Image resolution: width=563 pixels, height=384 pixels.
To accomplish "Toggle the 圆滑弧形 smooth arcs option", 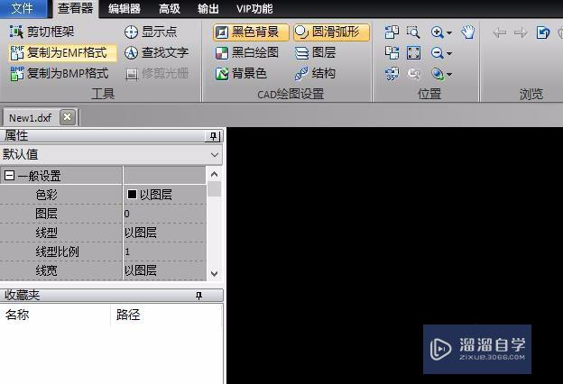I will 331,32.
